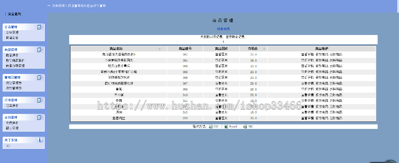This screenshot has width=399, height=163.
Task: Click 修改商品 for product 004
Action: click(322, 66)
